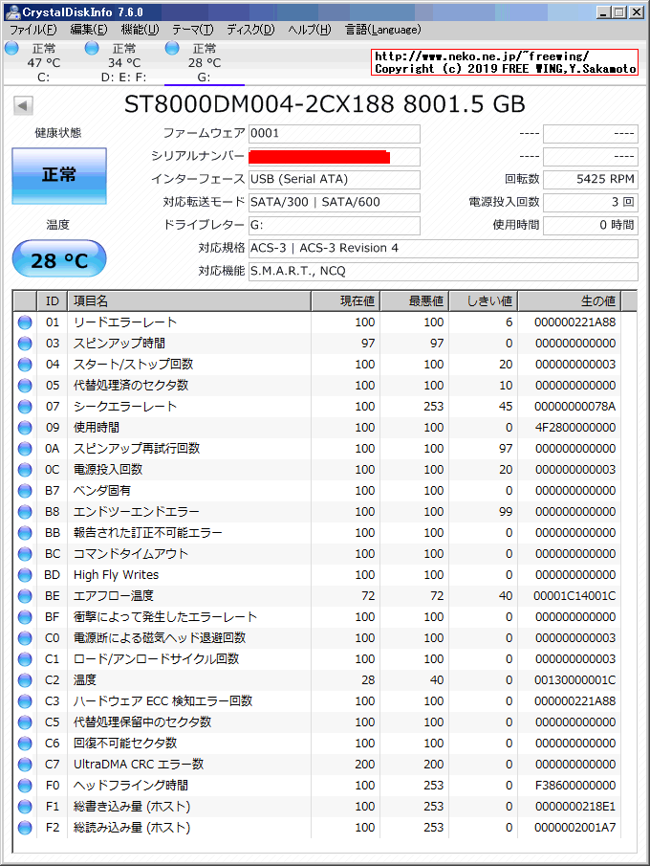Click the 28 °C temperature button
The width and height of the screenshot is (650, 866).
pyautogui.click(x=59, y=259)
